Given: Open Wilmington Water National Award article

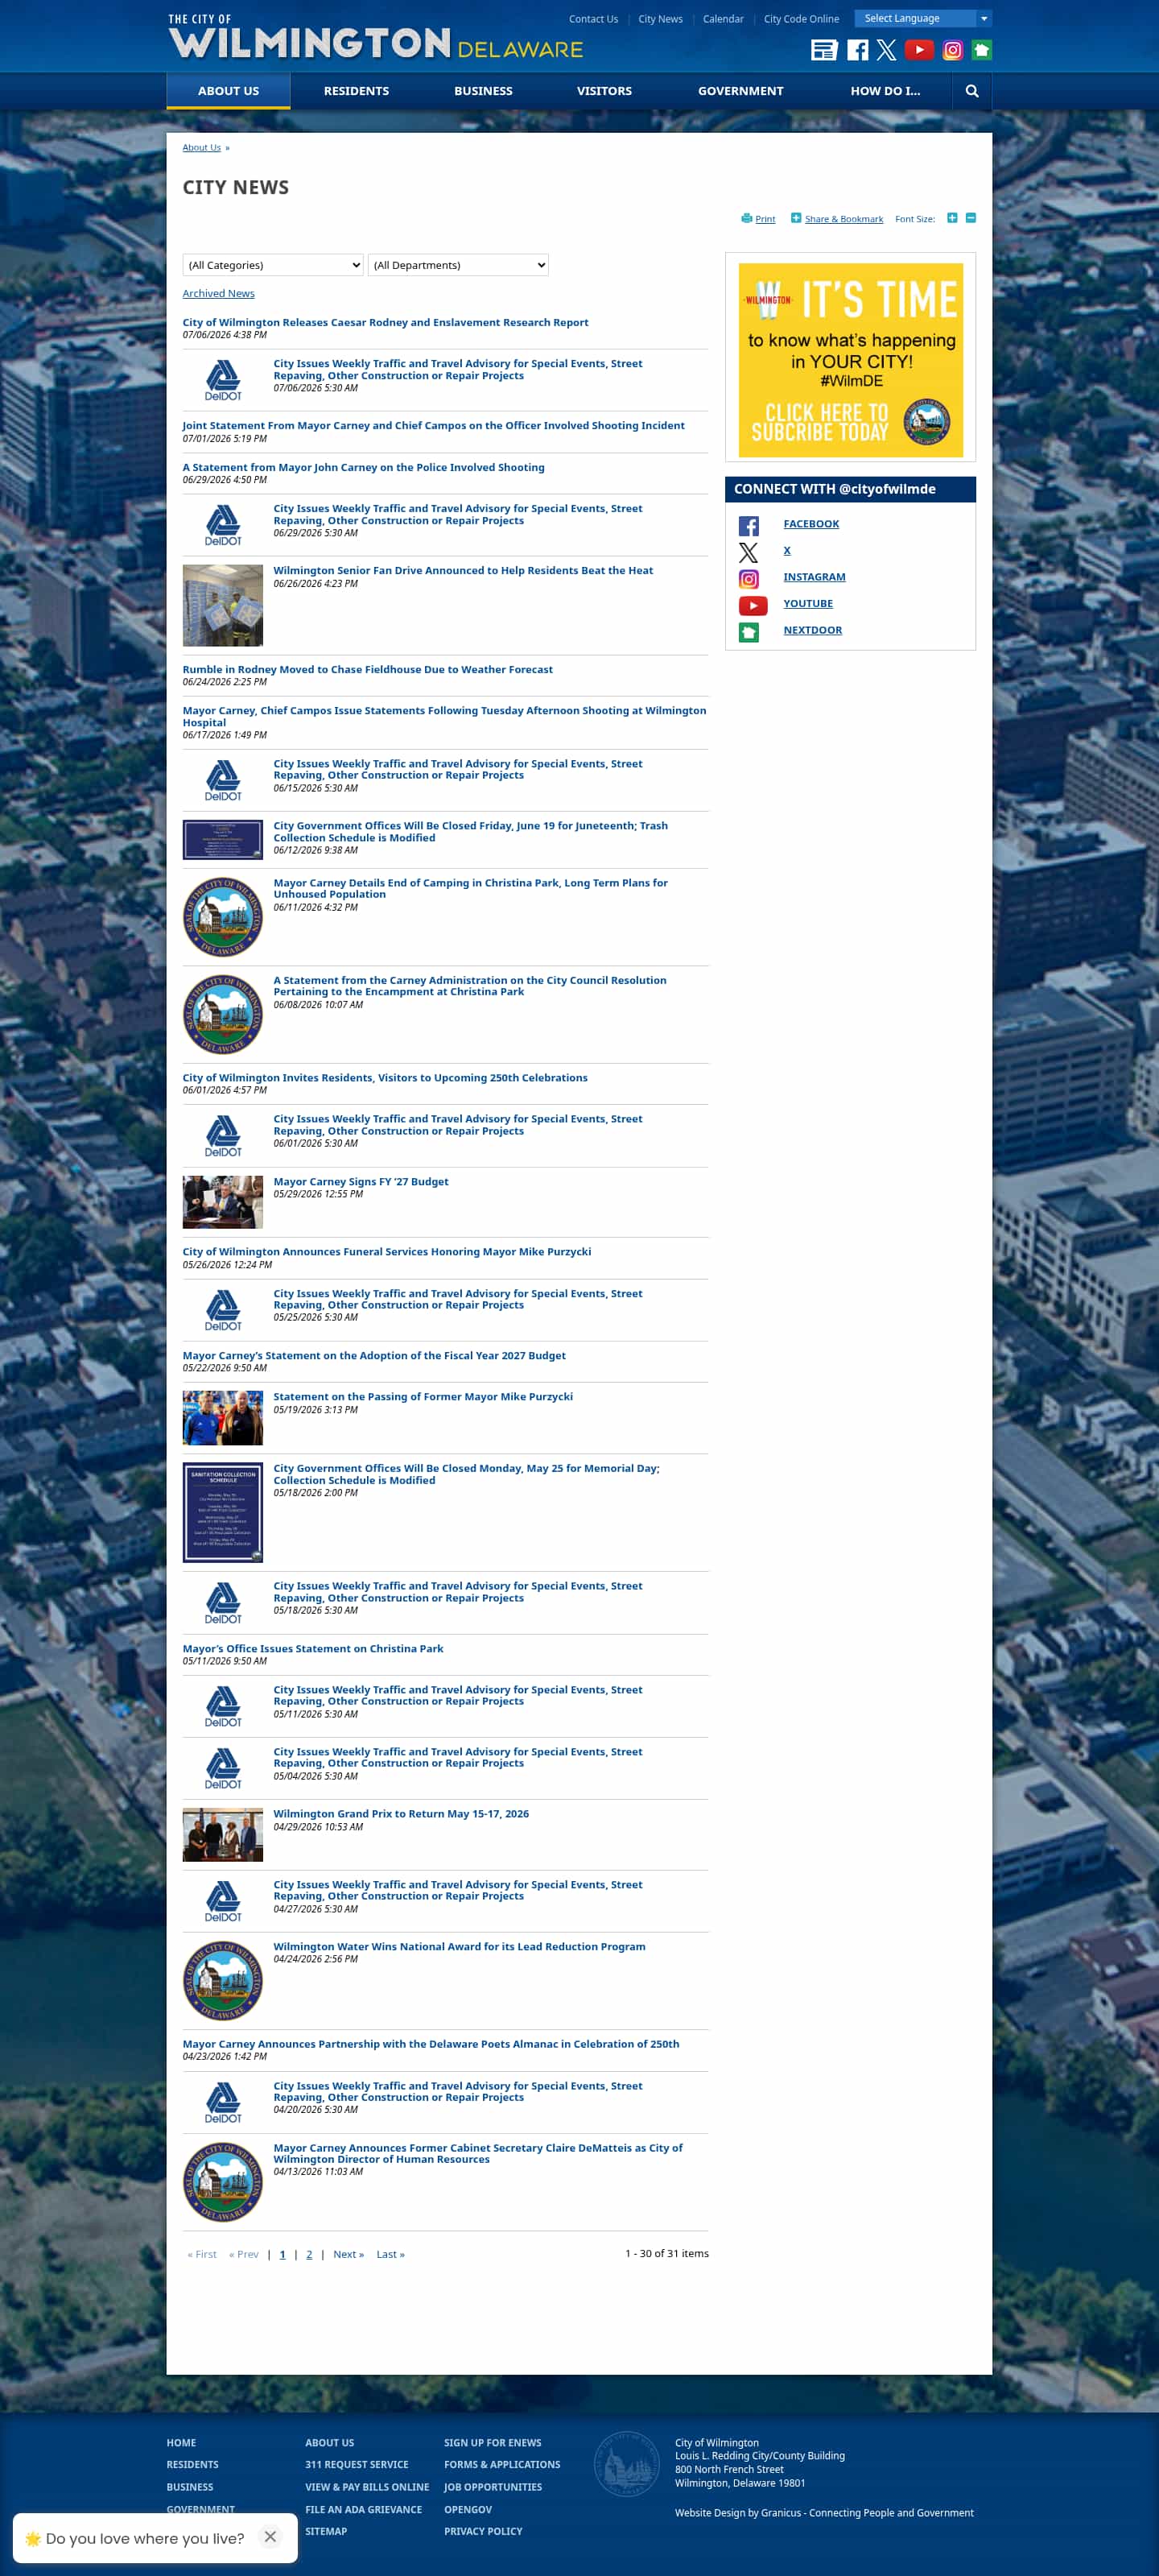Looking at the screenshot, I should point(460,1946).
